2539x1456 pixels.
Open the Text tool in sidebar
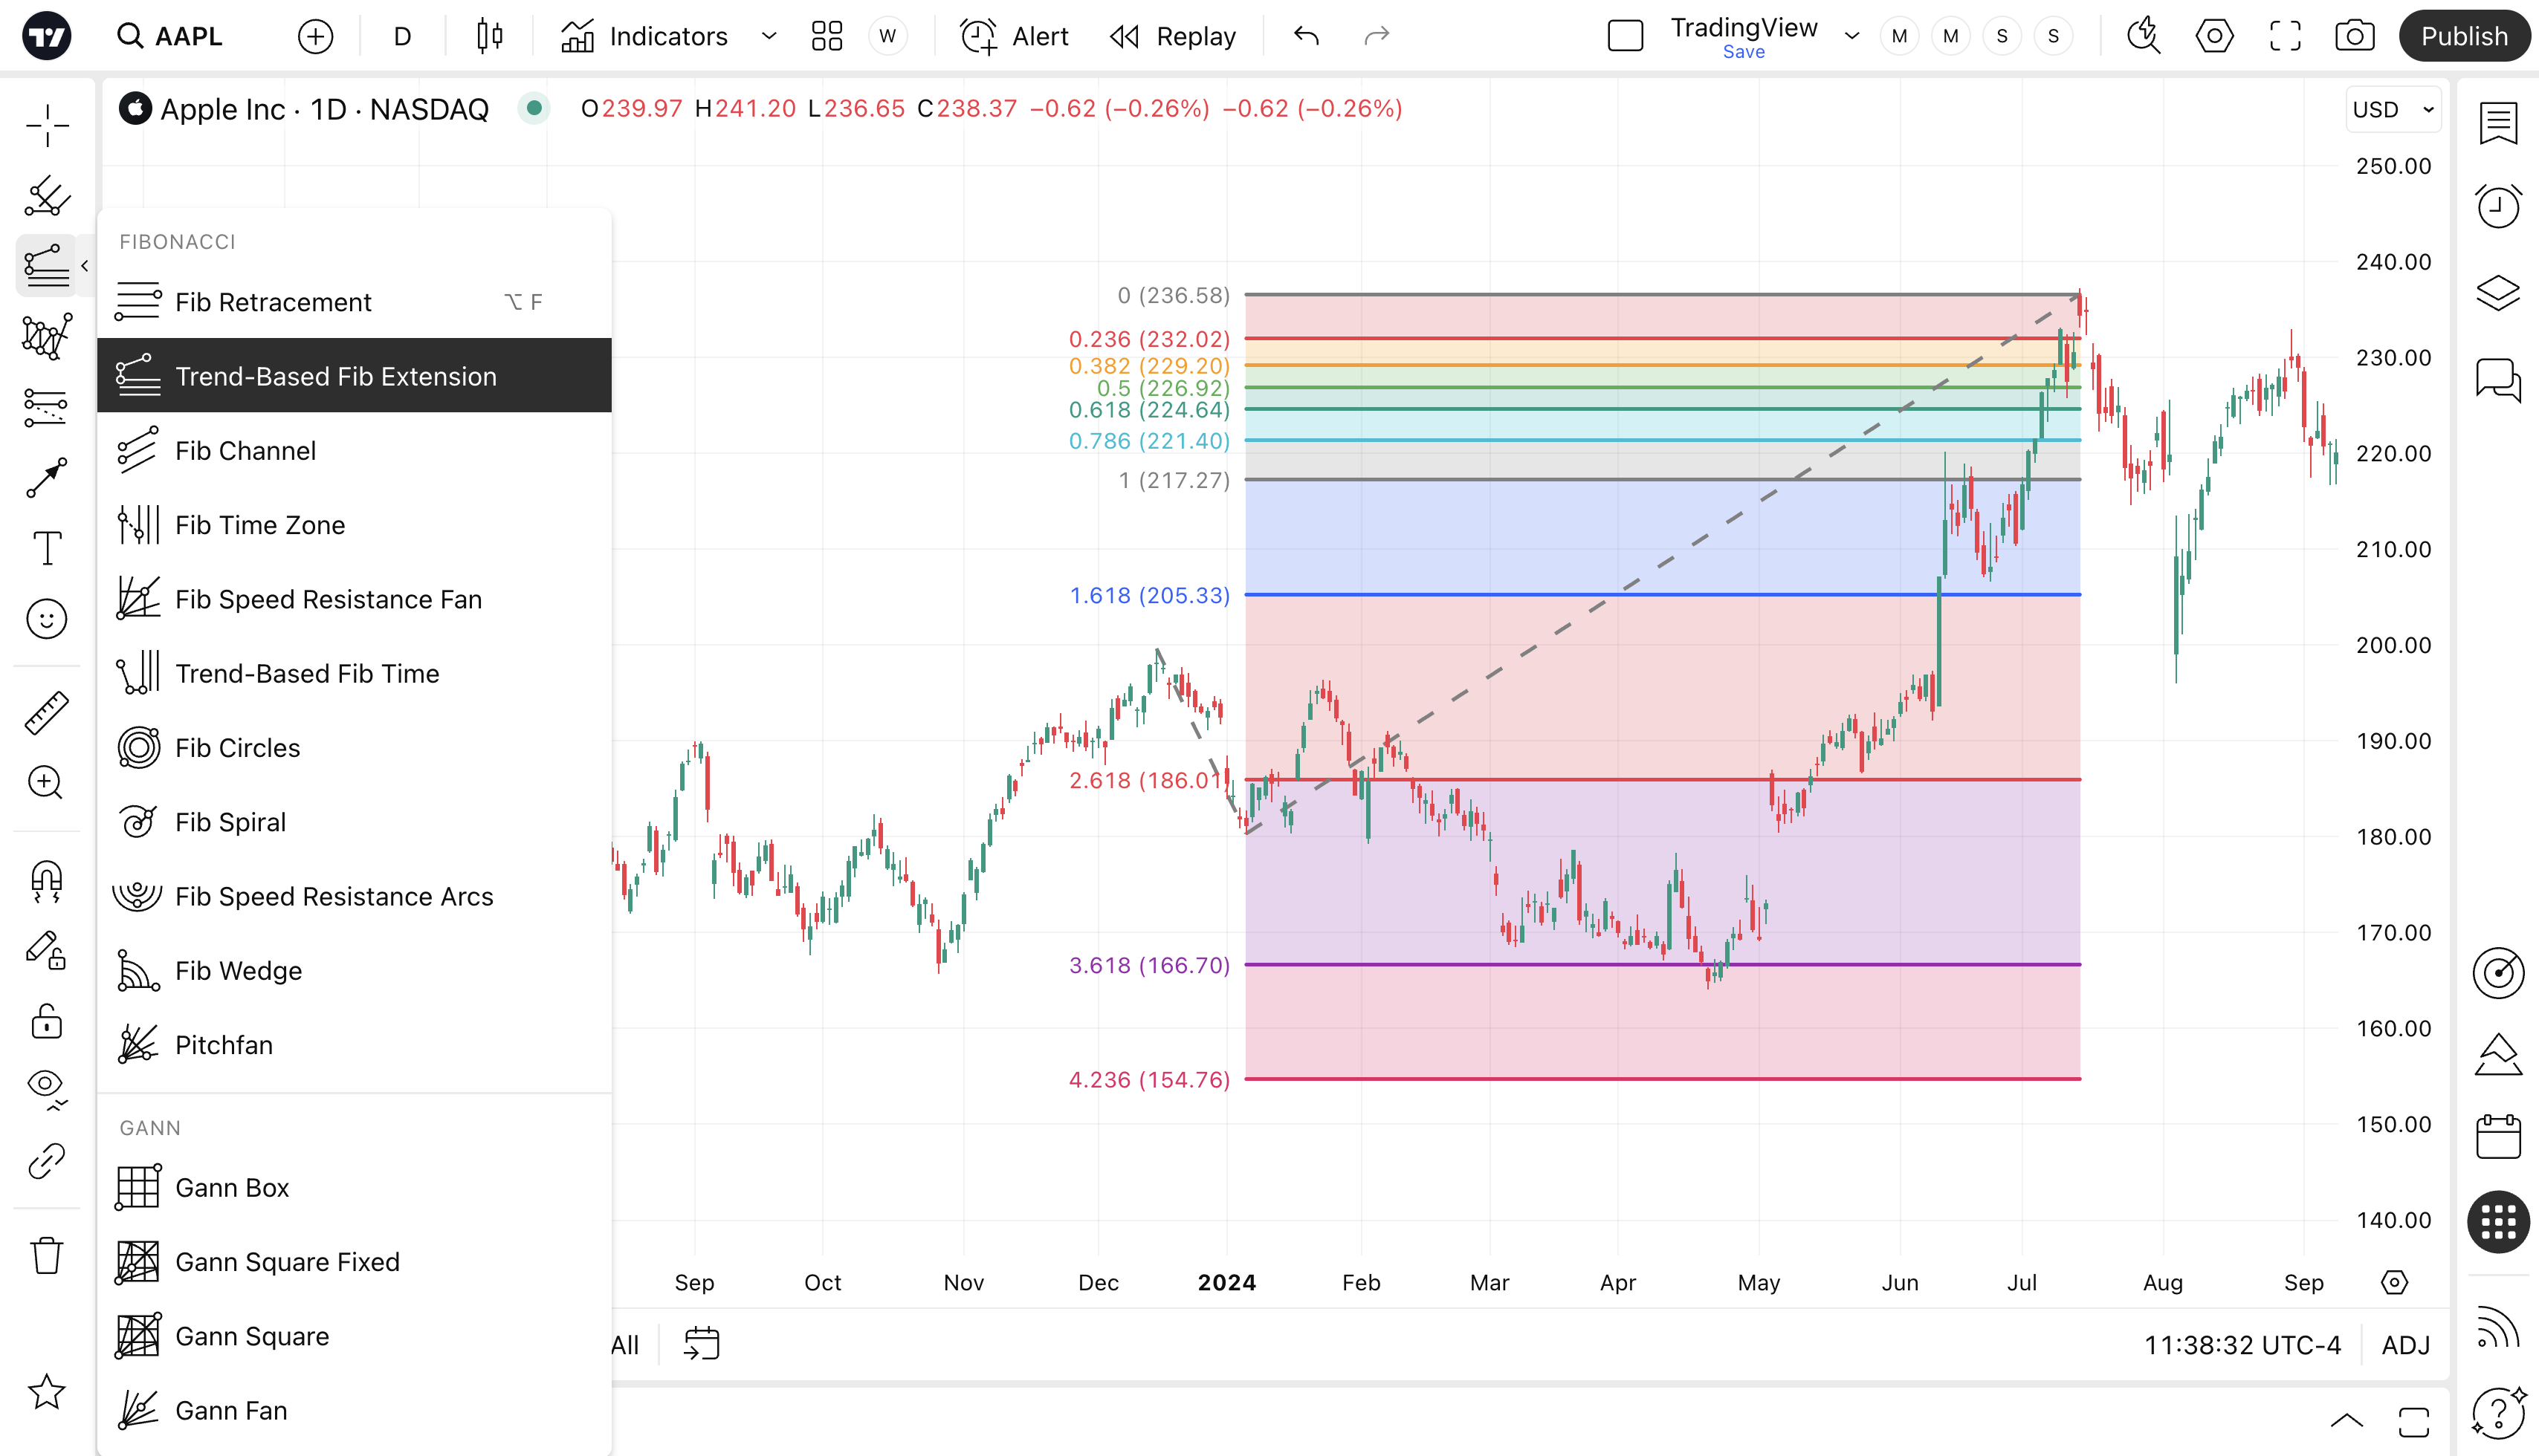click(46, 548)
